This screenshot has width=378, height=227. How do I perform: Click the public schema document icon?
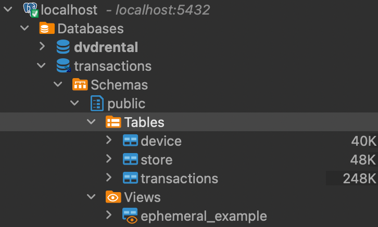97,103
